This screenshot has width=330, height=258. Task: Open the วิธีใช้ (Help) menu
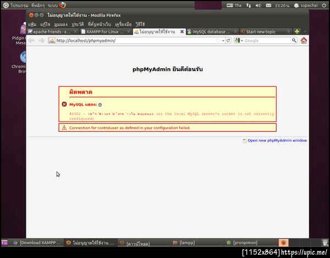coord(140,24)
